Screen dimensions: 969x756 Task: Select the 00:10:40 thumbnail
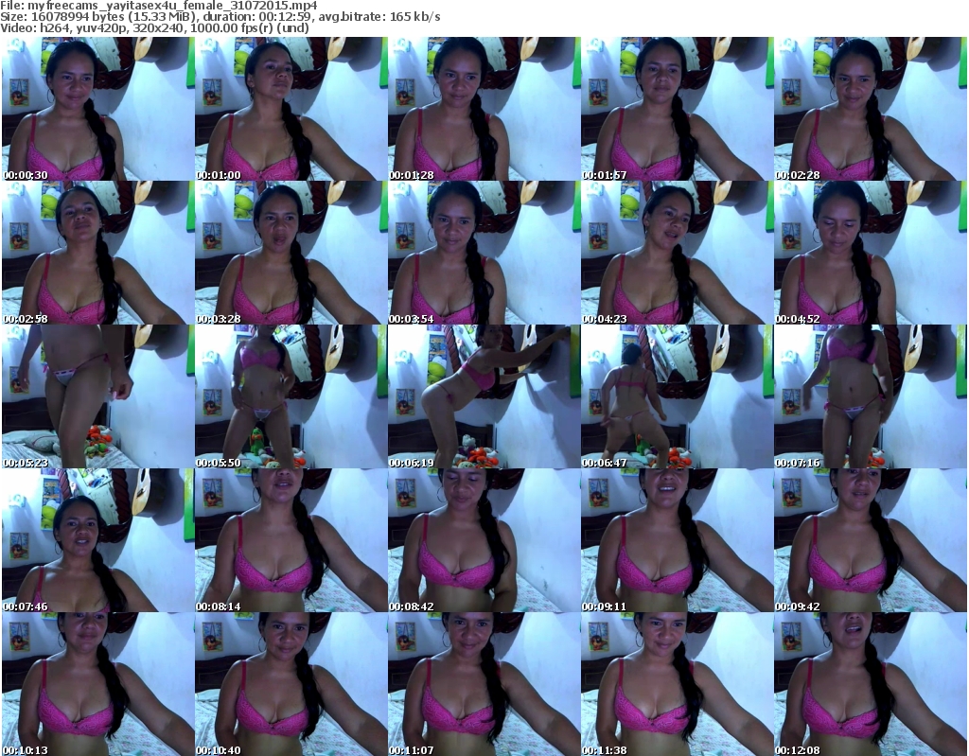pyautogui.click(x=291, y=684)
